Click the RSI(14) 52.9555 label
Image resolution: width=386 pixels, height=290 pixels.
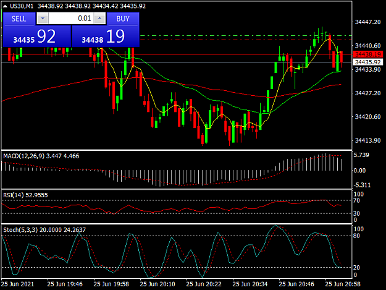[25, 195]
